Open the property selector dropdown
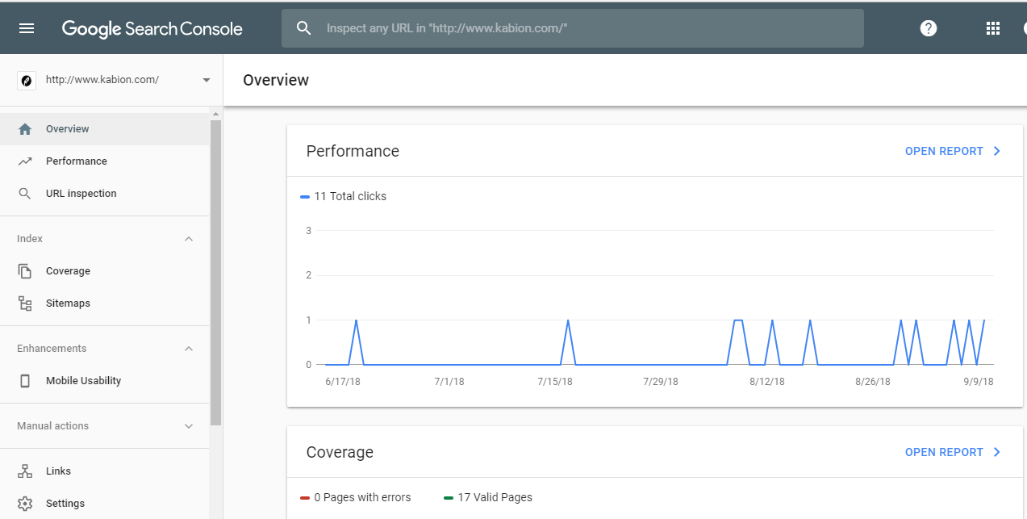 coord(206,80)
